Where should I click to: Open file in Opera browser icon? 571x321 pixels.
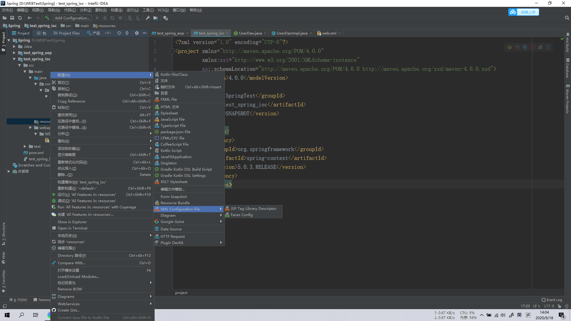pyautogui.click(x=533, y=47)
